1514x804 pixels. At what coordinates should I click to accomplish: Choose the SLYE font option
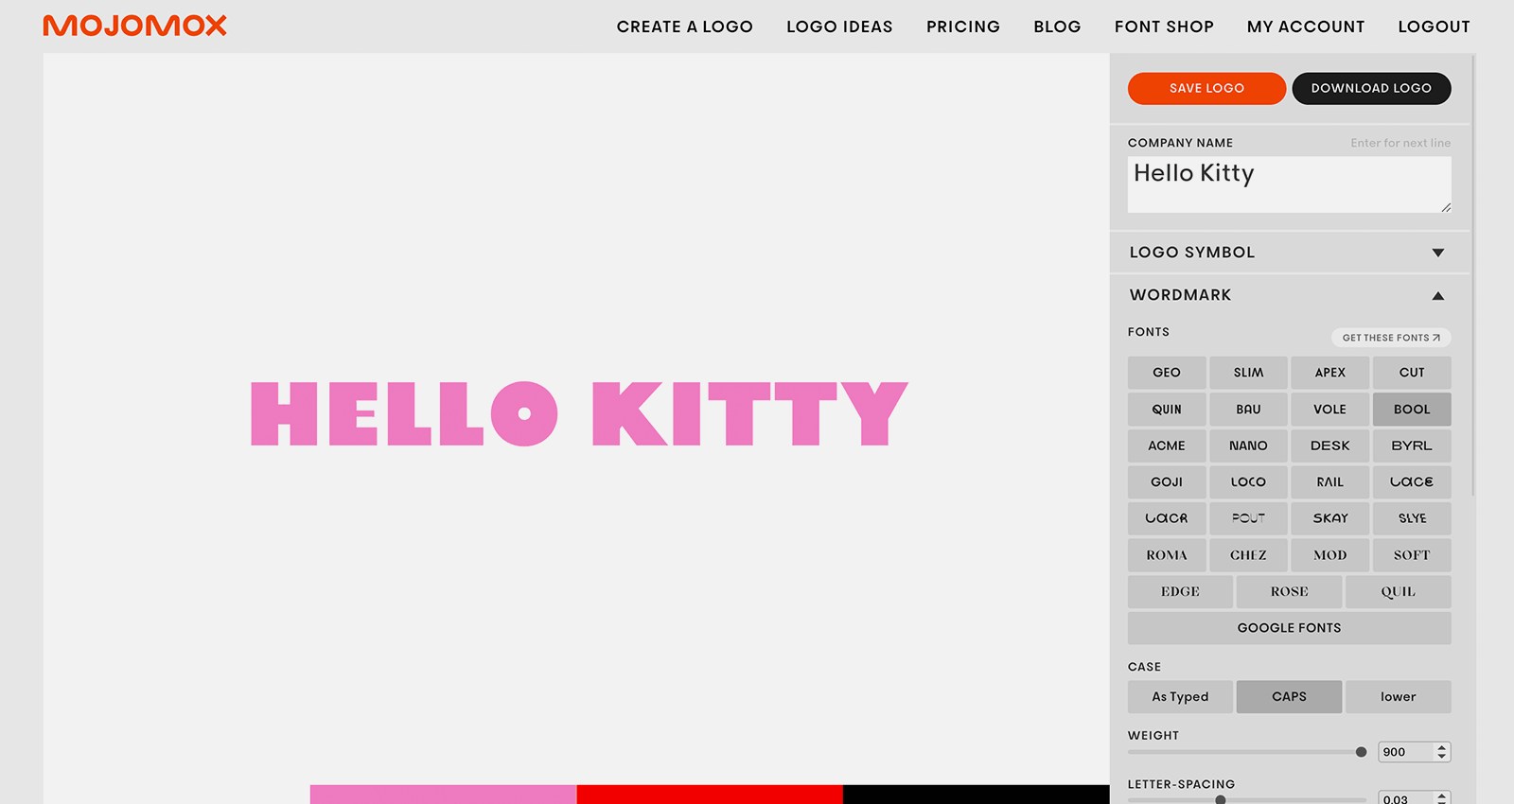click(x=1412, y=518)
